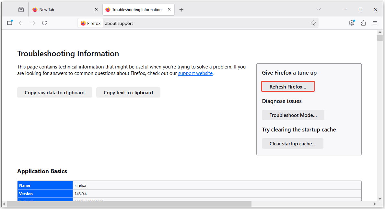Reload the current page
The image size is (385, 209).
pyautogui.click(x=44, y=23)
